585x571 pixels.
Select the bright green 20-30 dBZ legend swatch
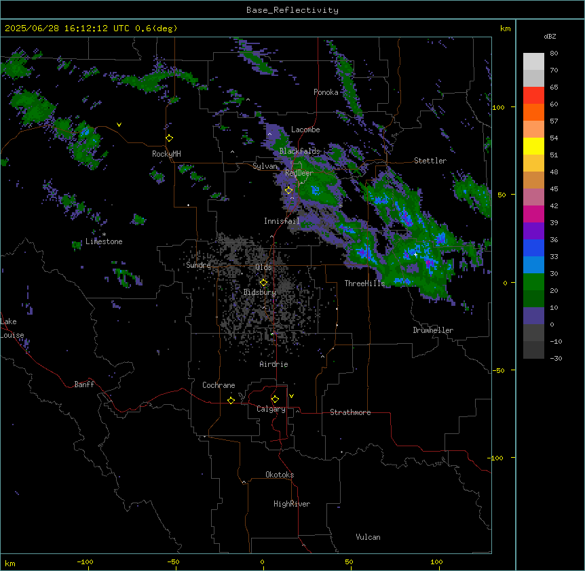click(533, 282)
